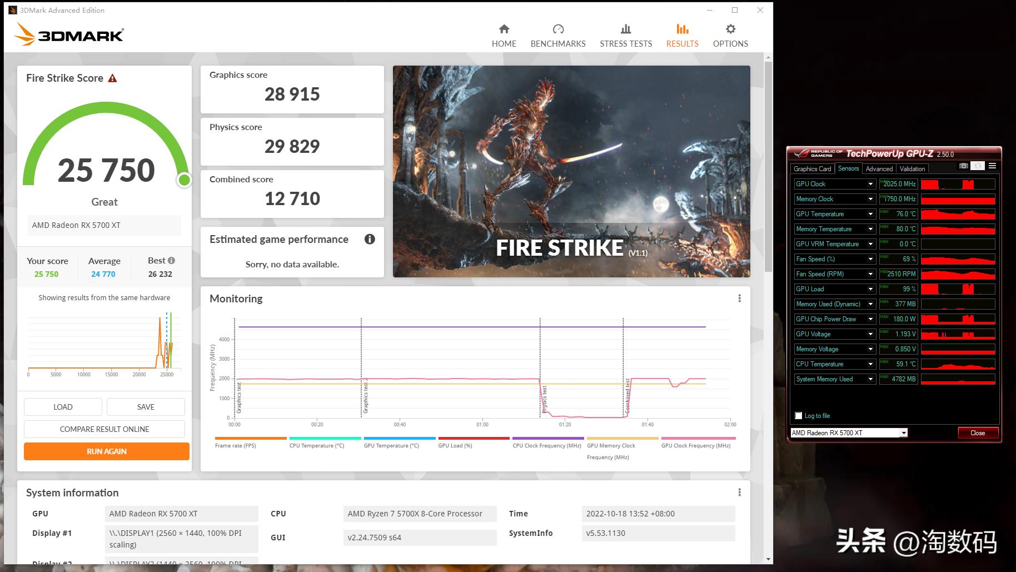Image resolution: width=1016 pixels, height=572 pixels.
Task: Click the info icon beside Best score
Action: 171,261
